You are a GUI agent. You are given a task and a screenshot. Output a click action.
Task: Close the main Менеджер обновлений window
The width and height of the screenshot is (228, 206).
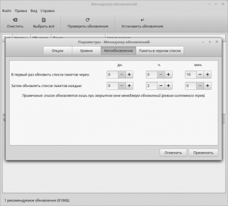(223, 4)
